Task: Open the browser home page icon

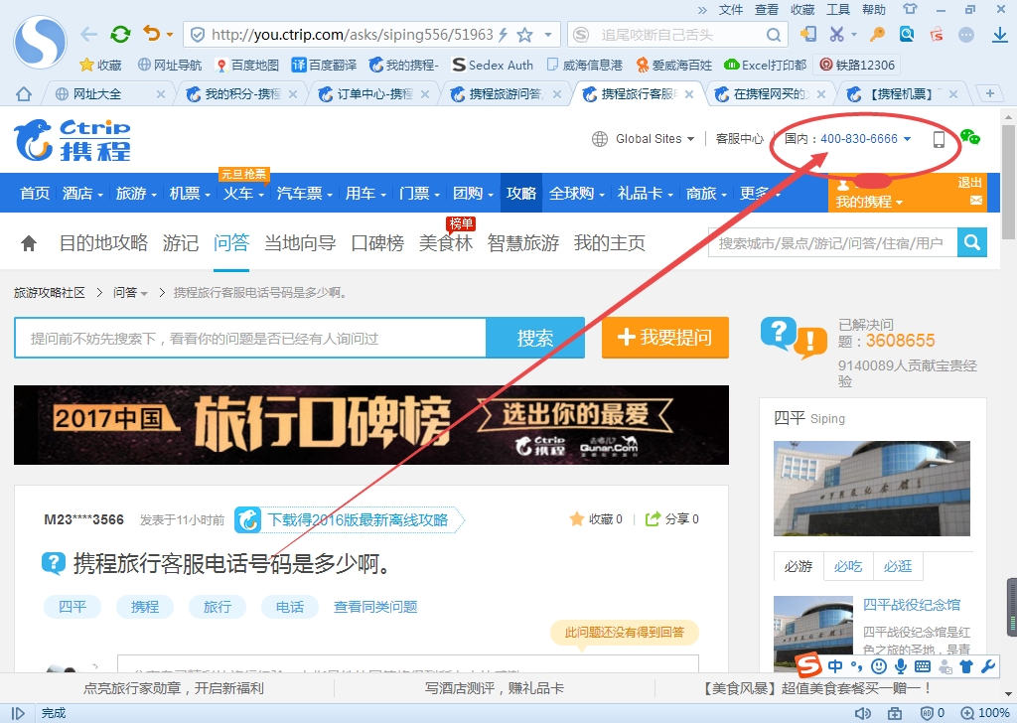Action: coord(24,94)
